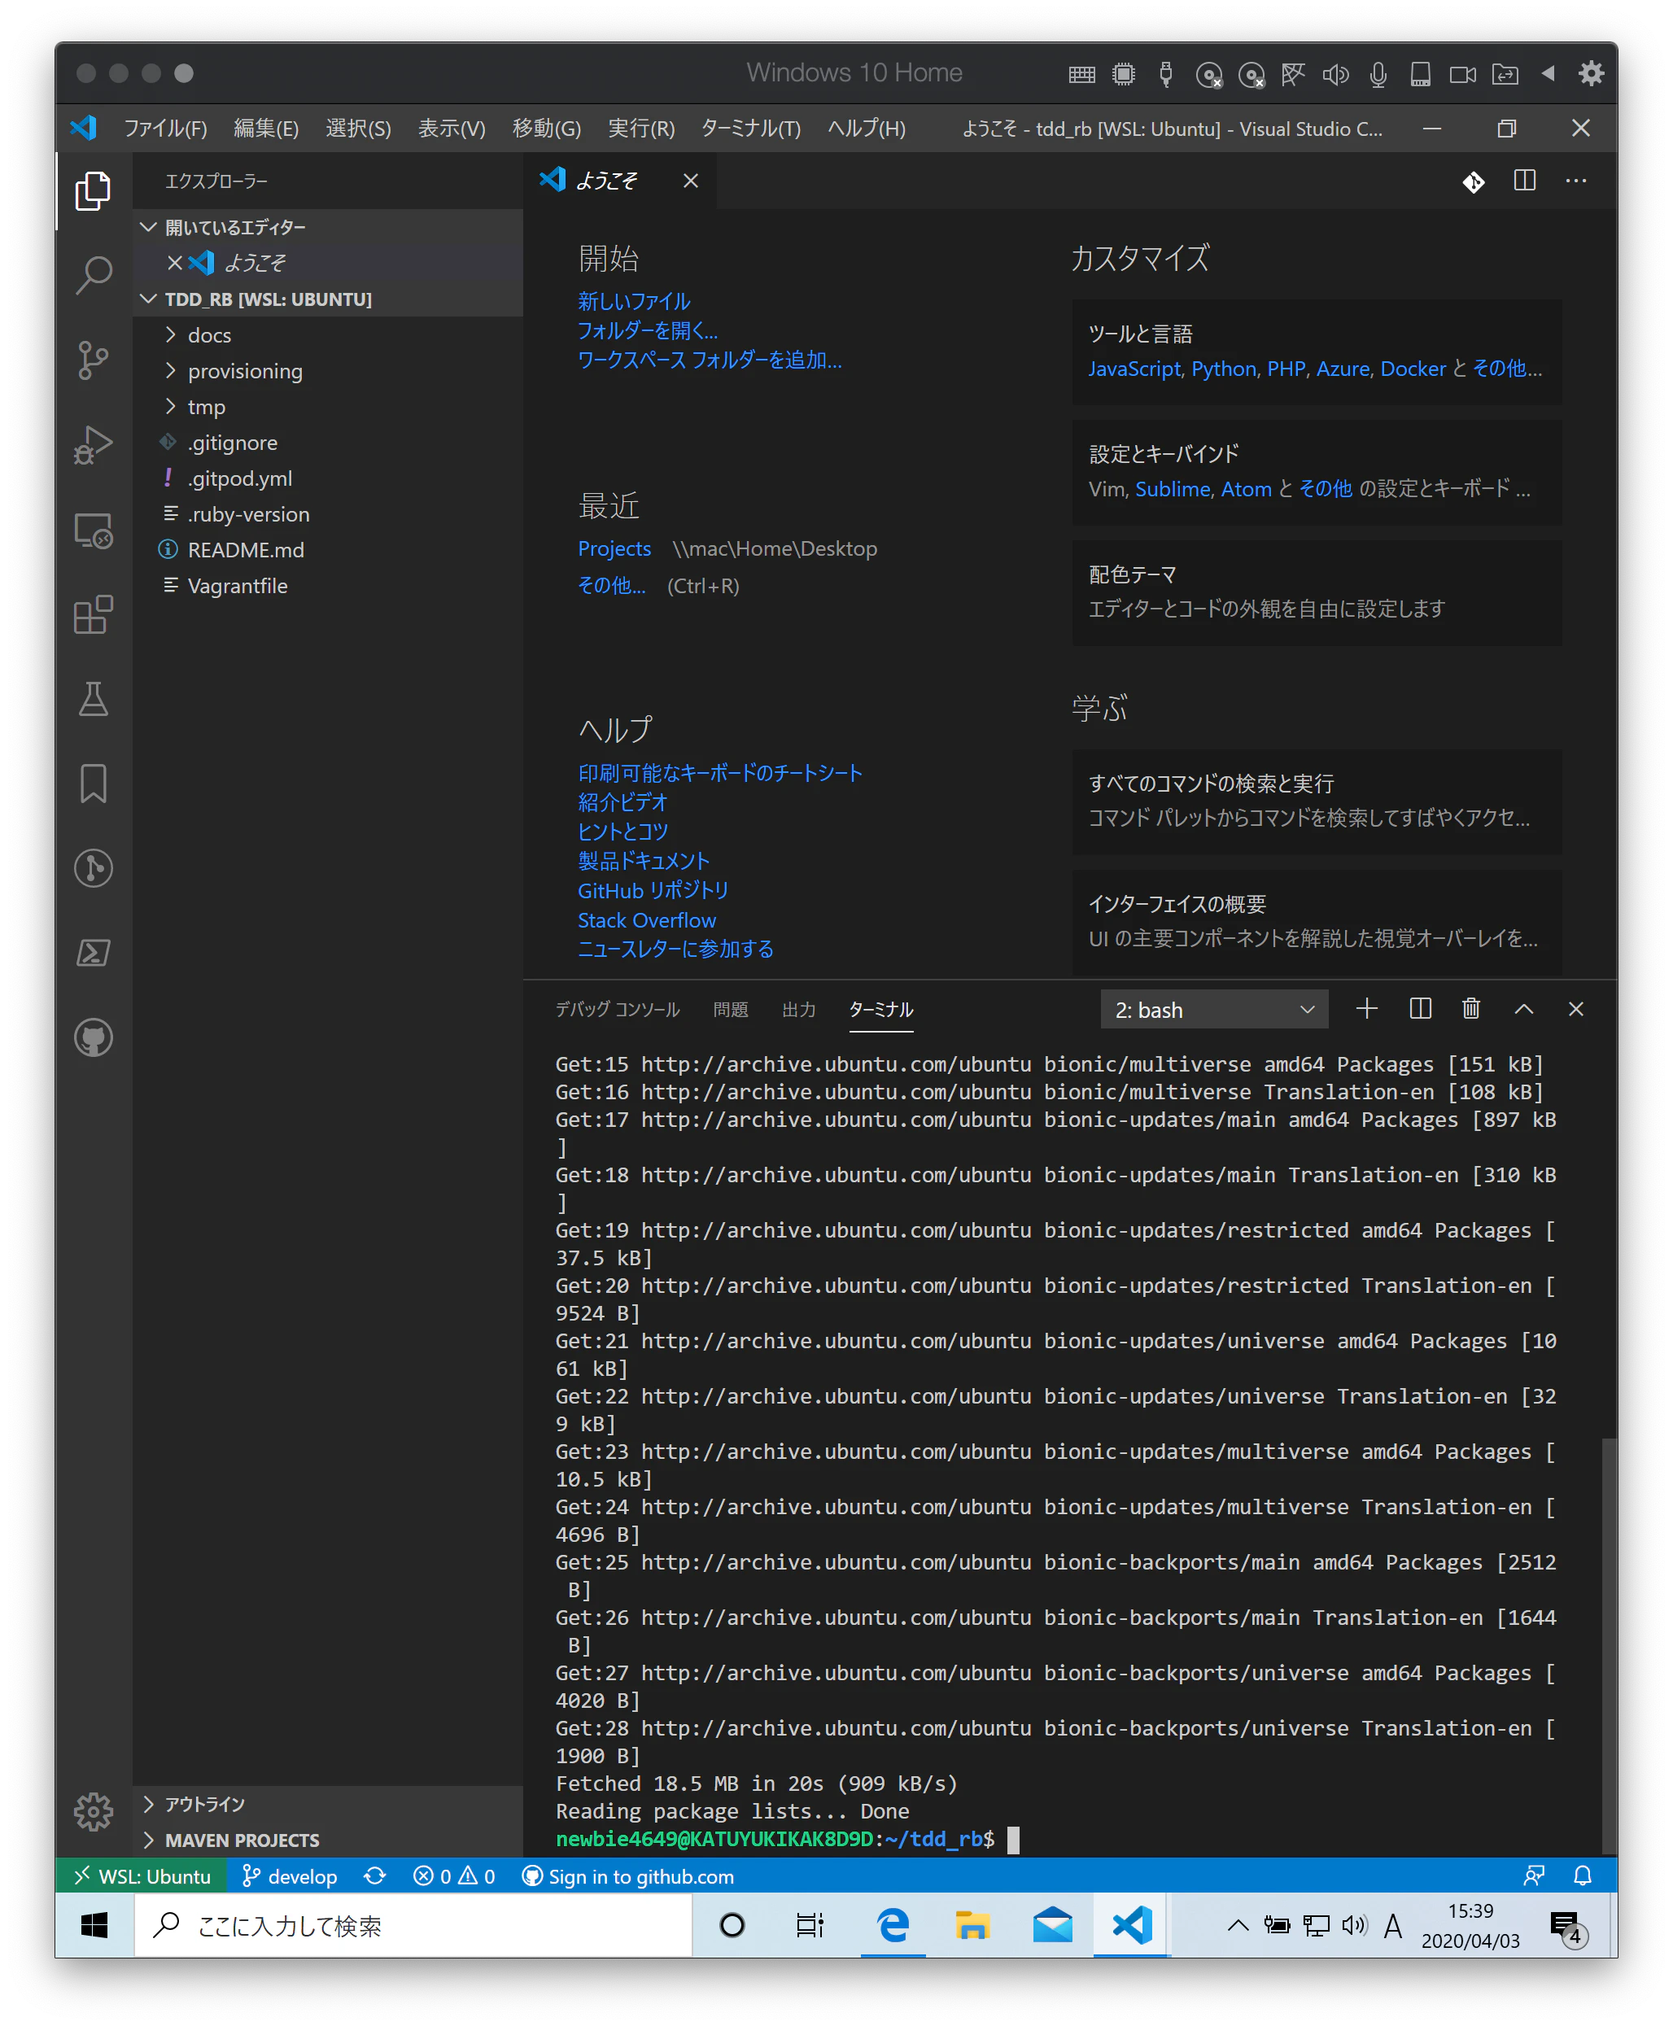Switch to the デバッグ コンソール panel tab
This screenshot has height=2026, width=1673.
pyautogui.click(x=618, y=1009)
